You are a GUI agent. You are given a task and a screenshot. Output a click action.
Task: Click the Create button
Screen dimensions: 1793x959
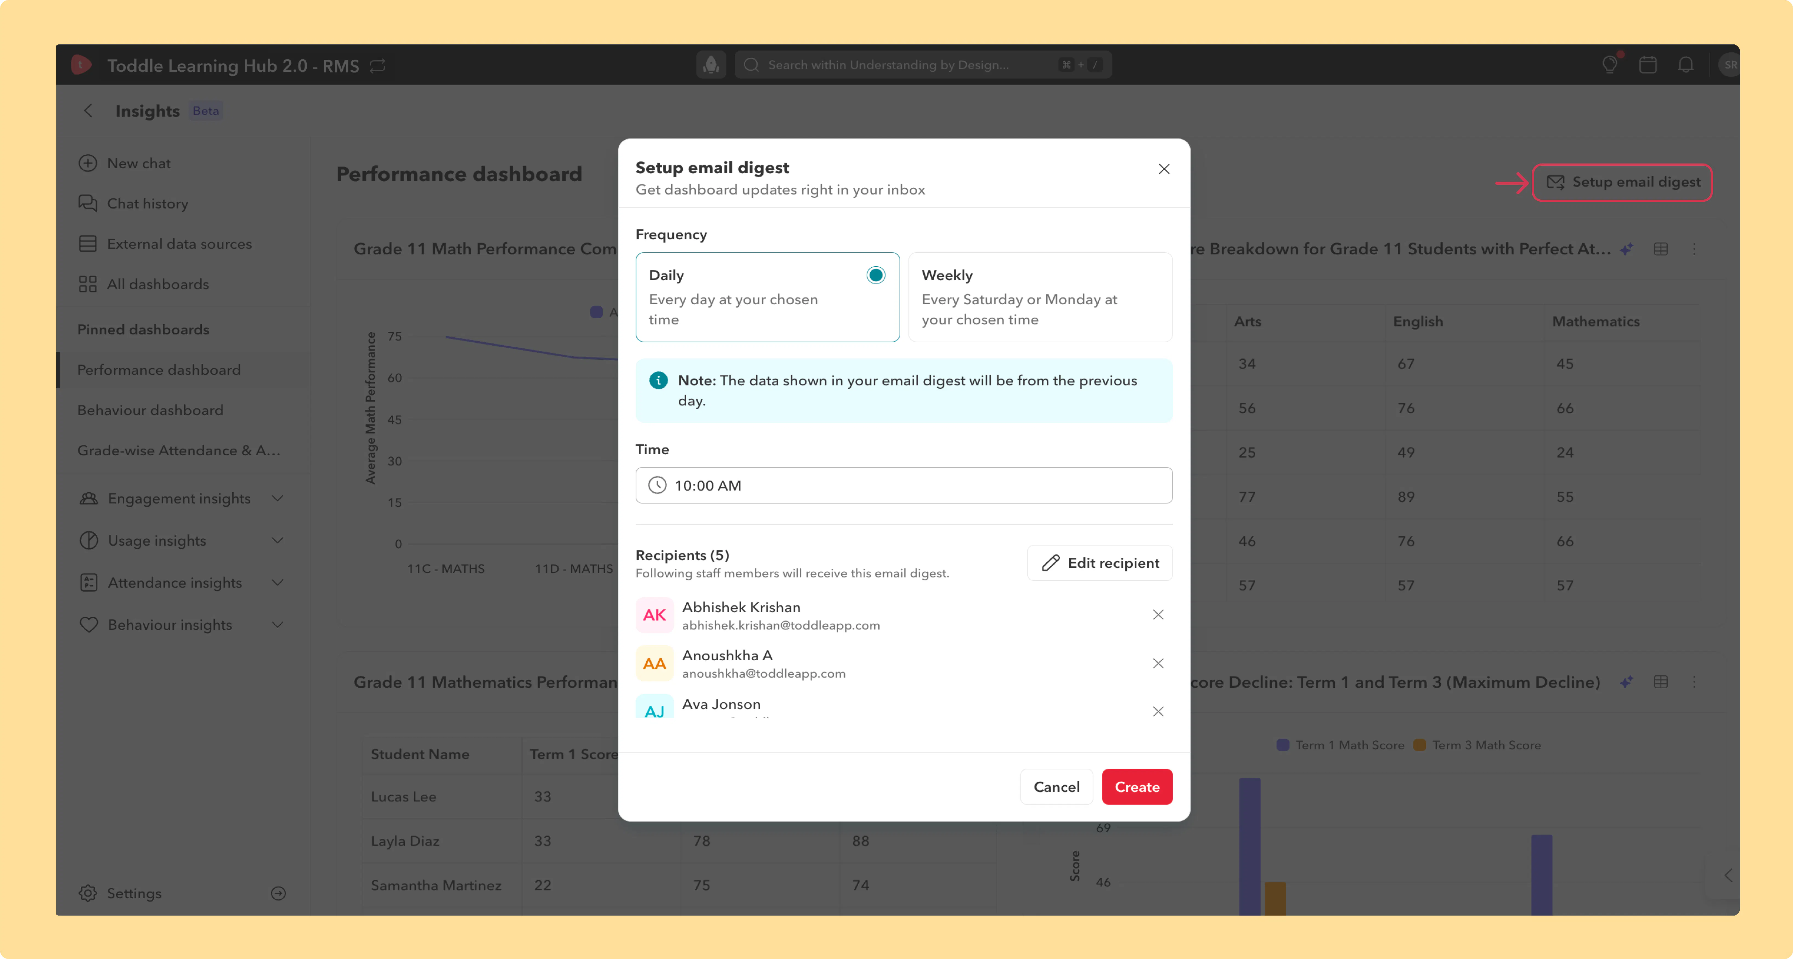tap(1137, 787)
